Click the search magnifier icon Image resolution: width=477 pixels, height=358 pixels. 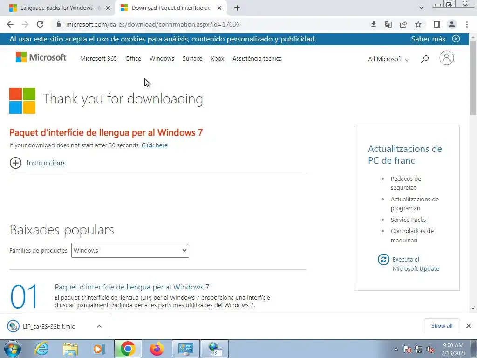(x=425, y=59)
